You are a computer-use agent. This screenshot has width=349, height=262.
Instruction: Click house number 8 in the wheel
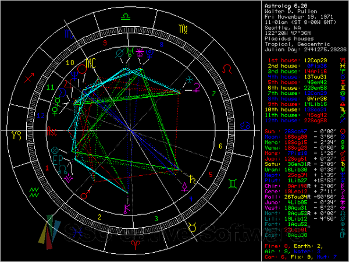162,45
